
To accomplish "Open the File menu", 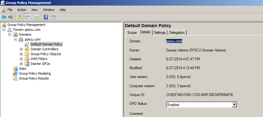I will pos(10,10).
